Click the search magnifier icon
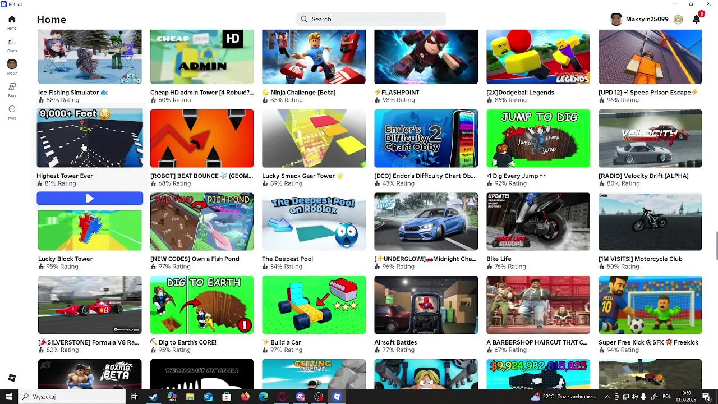 304,19
